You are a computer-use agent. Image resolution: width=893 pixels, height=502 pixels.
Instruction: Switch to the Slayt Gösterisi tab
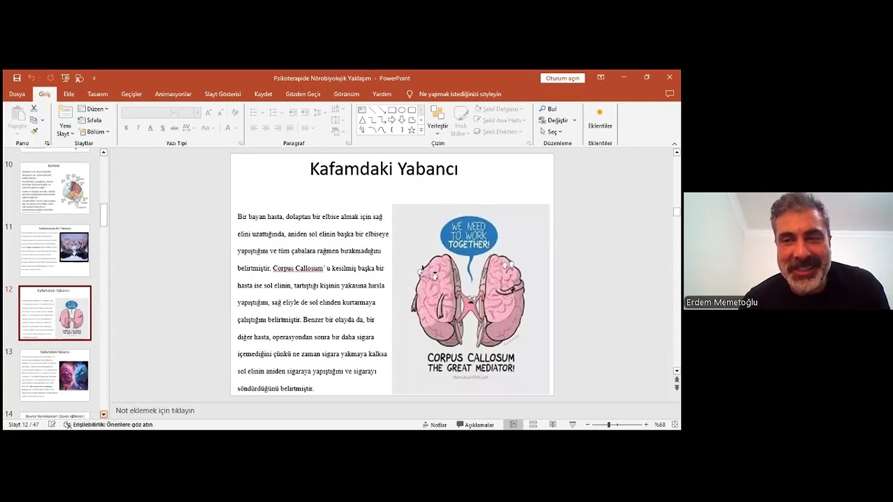(223, 94)
